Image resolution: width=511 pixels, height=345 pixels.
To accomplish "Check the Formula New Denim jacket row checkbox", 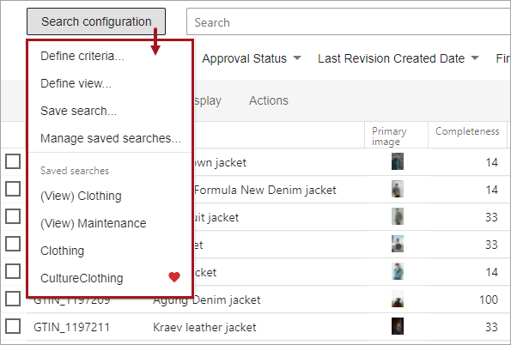I will click(x=13, y=189).
